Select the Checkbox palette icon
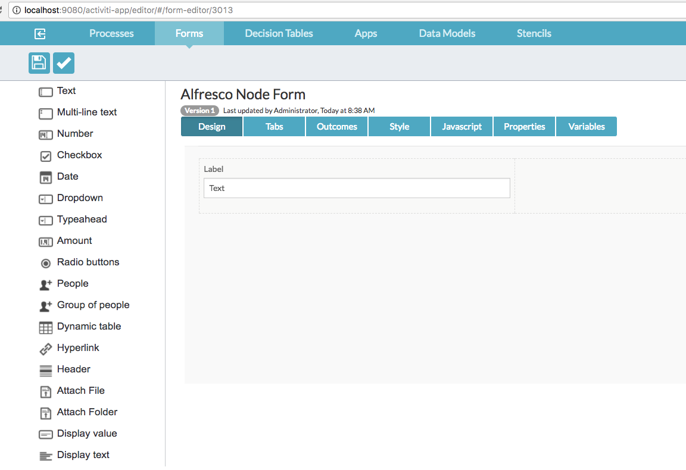The width and height of the screenshot is (686, 470). (x=46, y=156)
